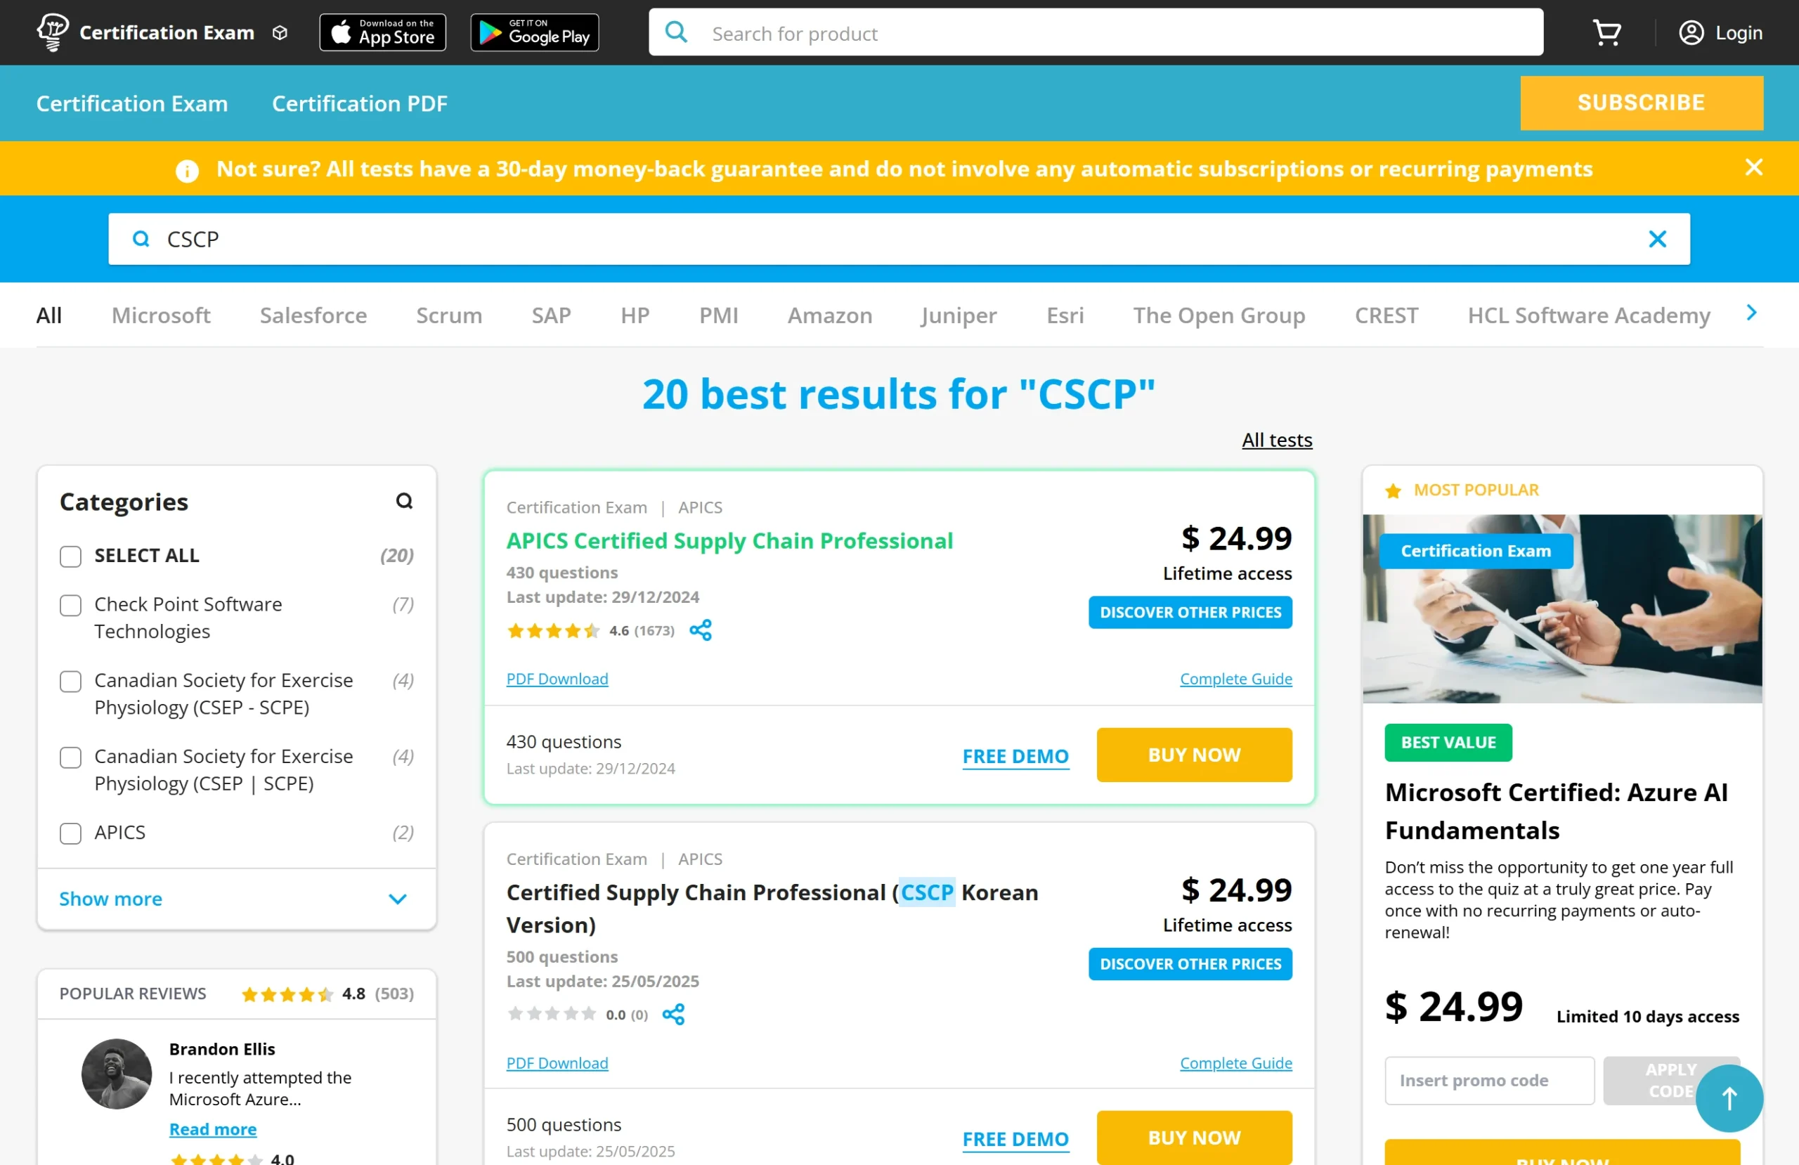Focus the Search for product field
The image size is (1799, 1165).
pos(1096,32)
